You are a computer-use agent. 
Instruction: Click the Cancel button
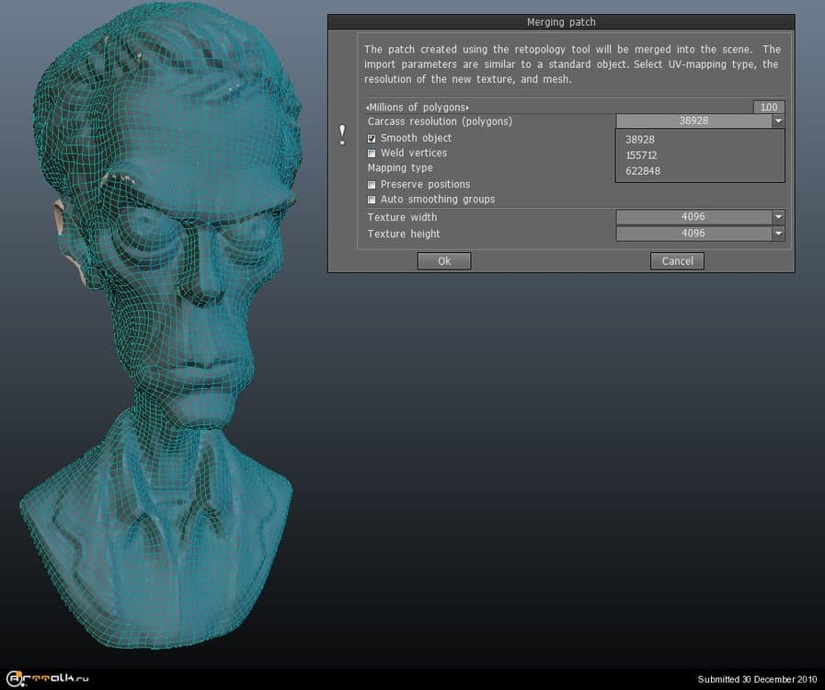tap(677, 261)
